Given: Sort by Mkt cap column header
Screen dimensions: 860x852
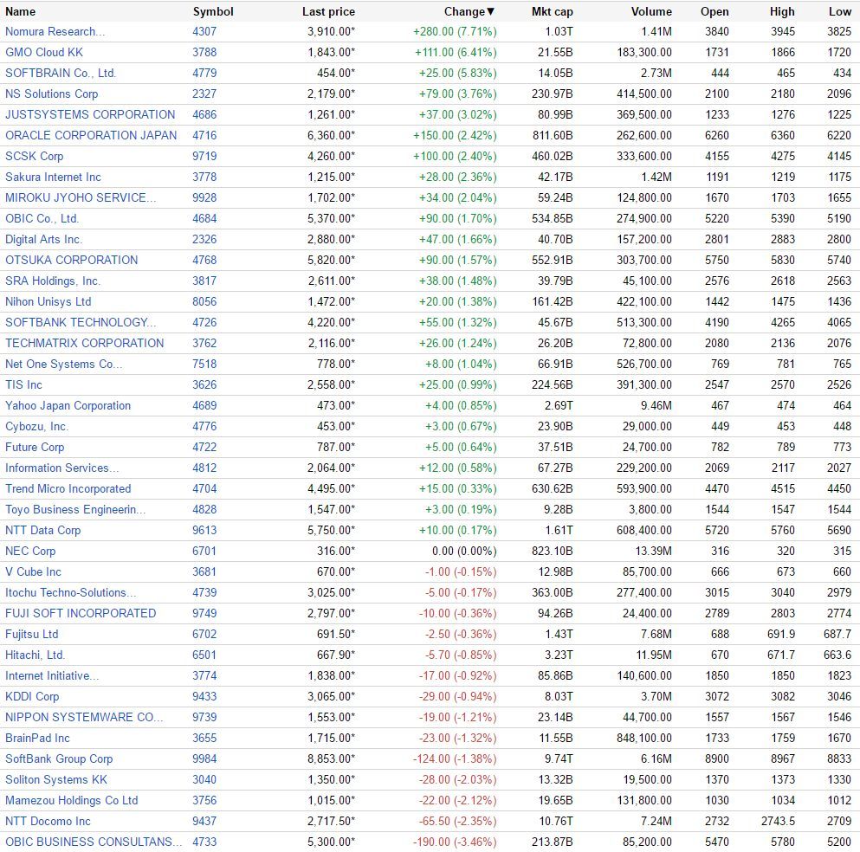Looking at the screenshot, I should (553, 11).
